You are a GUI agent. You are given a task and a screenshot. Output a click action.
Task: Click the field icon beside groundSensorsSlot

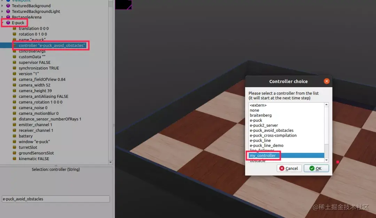(x=14, y=153)
